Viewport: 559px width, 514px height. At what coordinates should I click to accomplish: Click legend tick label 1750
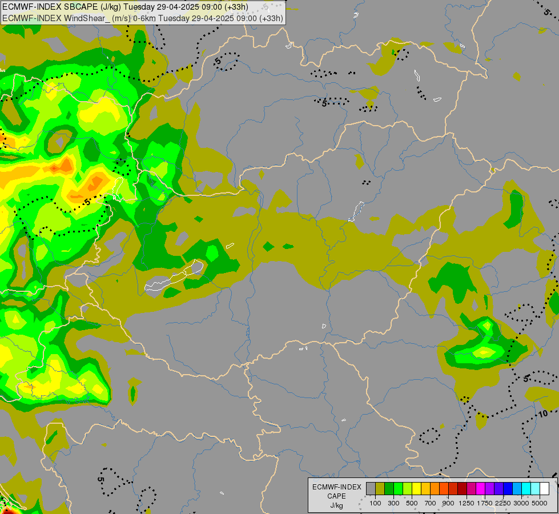tap(485, 503)
